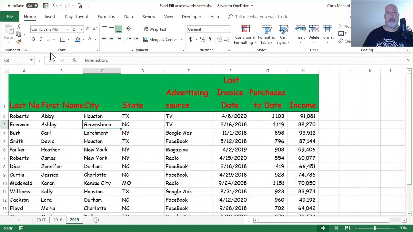Viewport: 413px width, 232px height.
Task: Click the Comma Style icon
Action: click(x=210, y=39)
